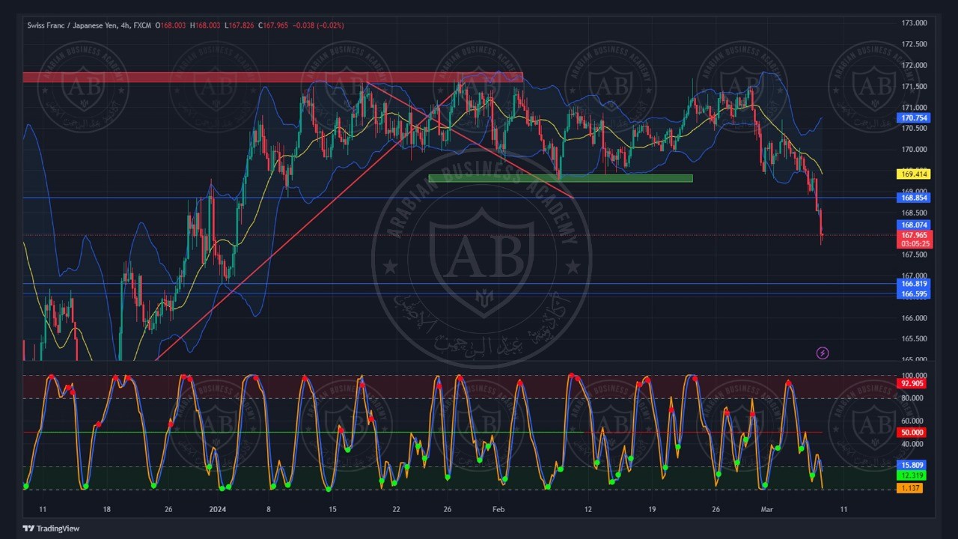Click the close value C167.965 in header

pos(273,25)
